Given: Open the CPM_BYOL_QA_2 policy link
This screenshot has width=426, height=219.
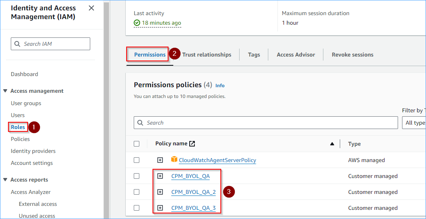Looking at the screenshot, I should [194, 192].
